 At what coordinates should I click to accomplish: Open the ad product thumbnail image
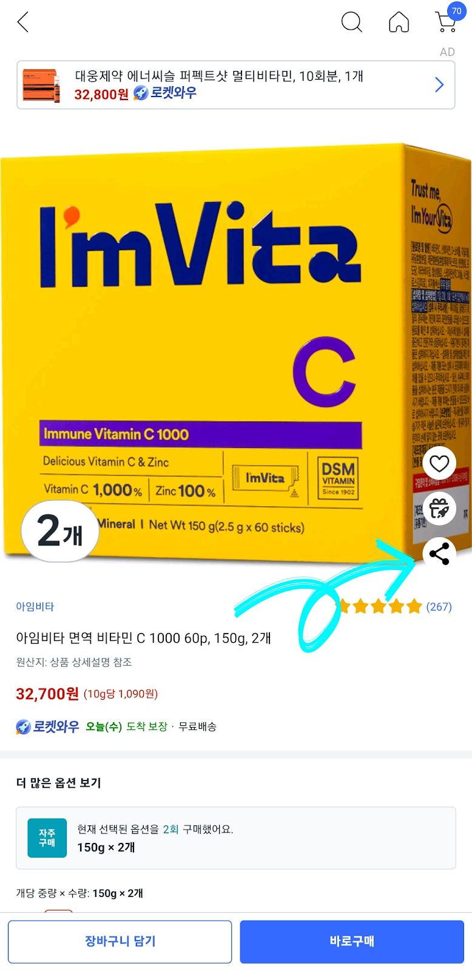click(x=41, y=85)
